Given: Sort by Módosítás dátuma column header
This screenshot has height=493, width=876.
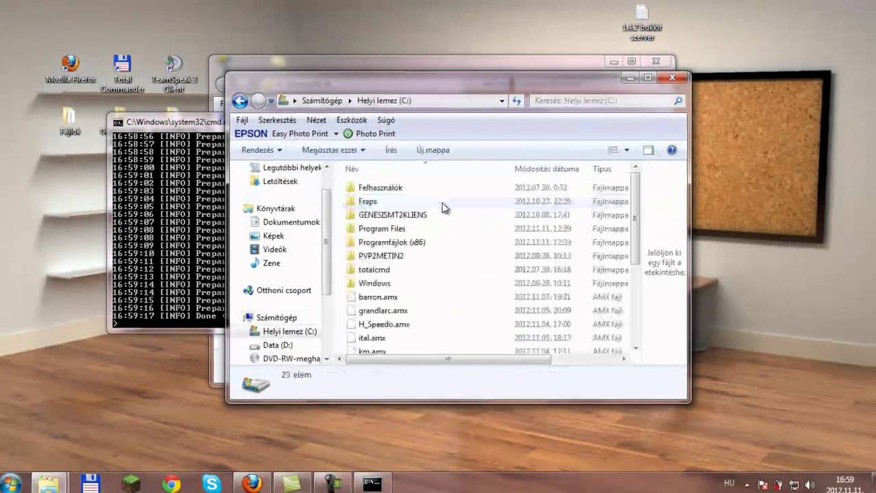Looking at the screenshot, I should (x=547, y=168).
